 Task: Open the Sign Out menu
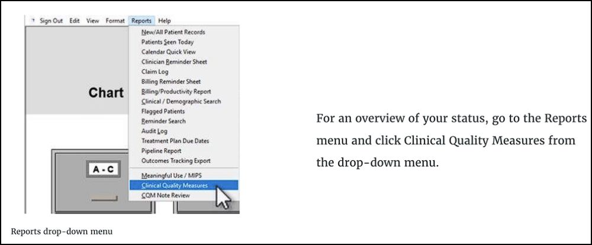tap(52, 21)
